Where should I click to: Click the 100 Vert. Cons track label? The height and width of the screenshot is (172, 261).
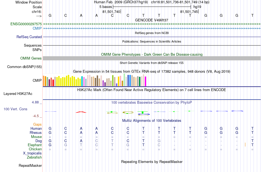click(x=15, y=109)
